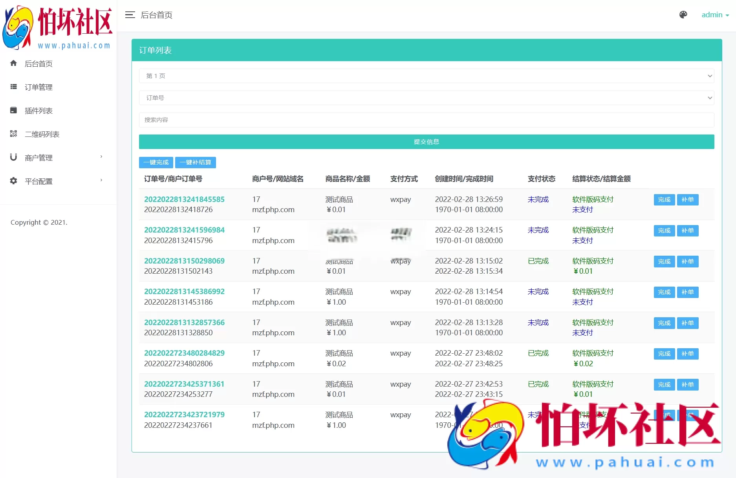Viewport: 736px width, 478px height.
Task: Click the gear icon beside 平台配置
Action: coord(14,181)
